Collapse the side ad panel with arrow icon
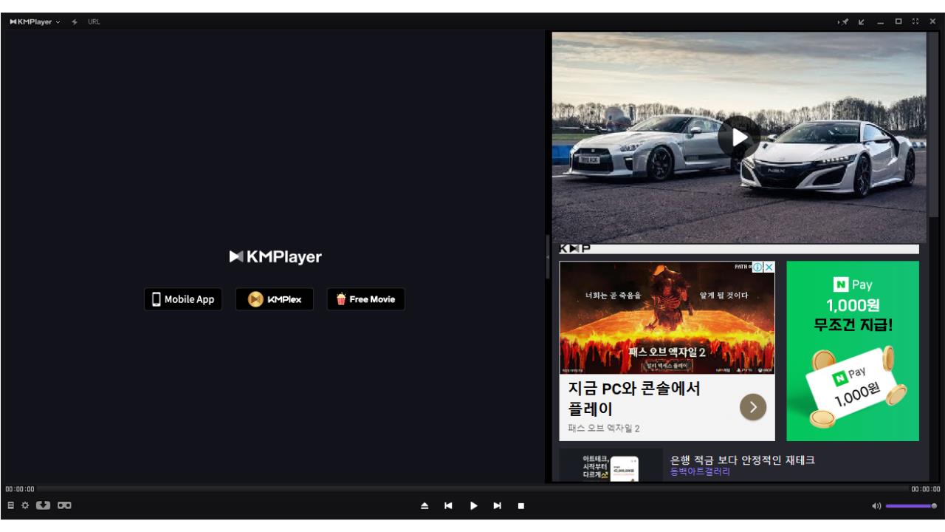Viewport: 945px width, 532px height. pyautogui.click(x=862, y=21)
